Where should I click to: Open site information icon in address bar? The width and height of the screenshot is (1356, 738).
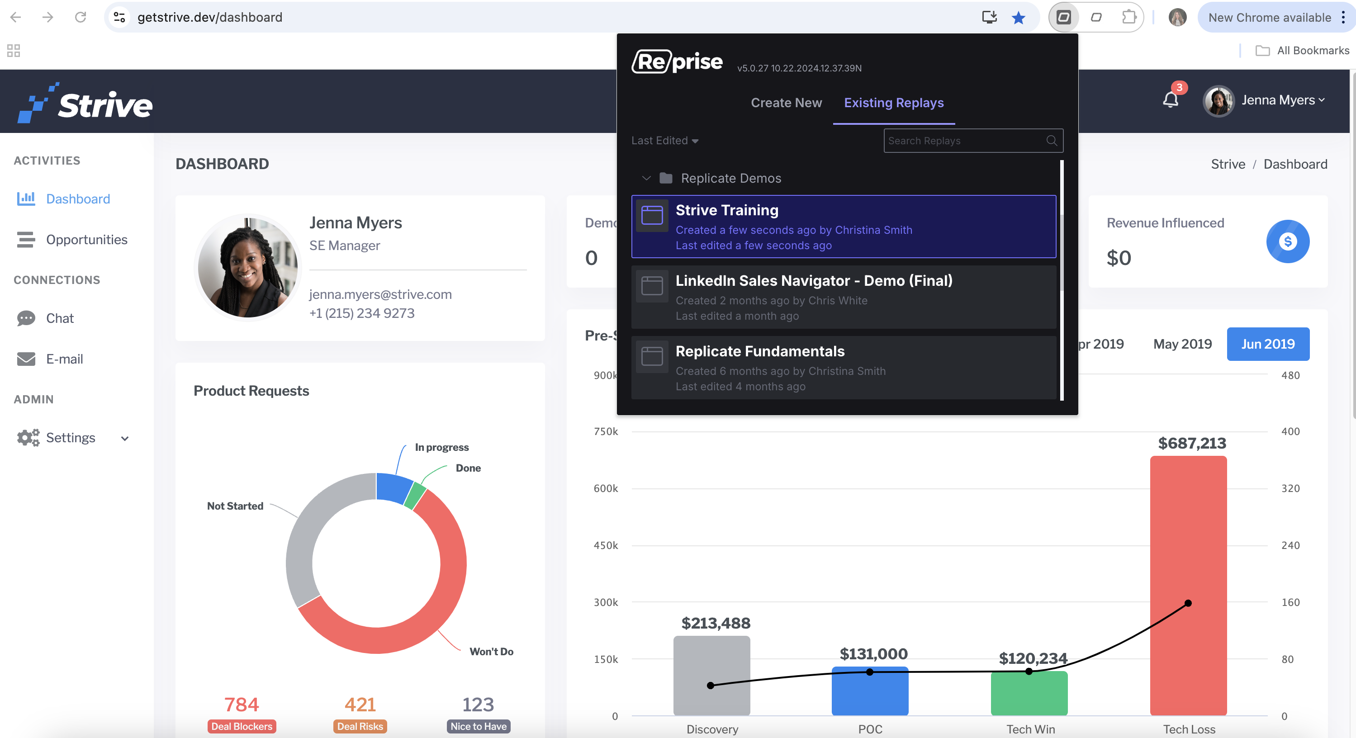coord(119,17)
